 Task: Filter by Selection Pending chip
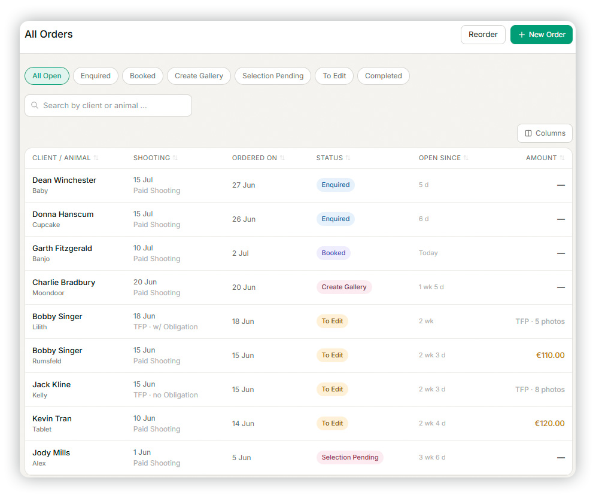pyautogui.click(x=273, y=76)
